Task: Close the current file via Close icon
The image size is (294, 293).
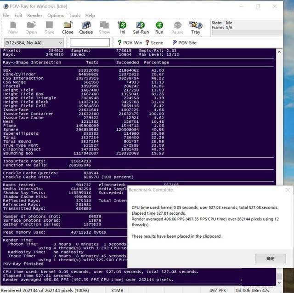Action: (68, 28)
